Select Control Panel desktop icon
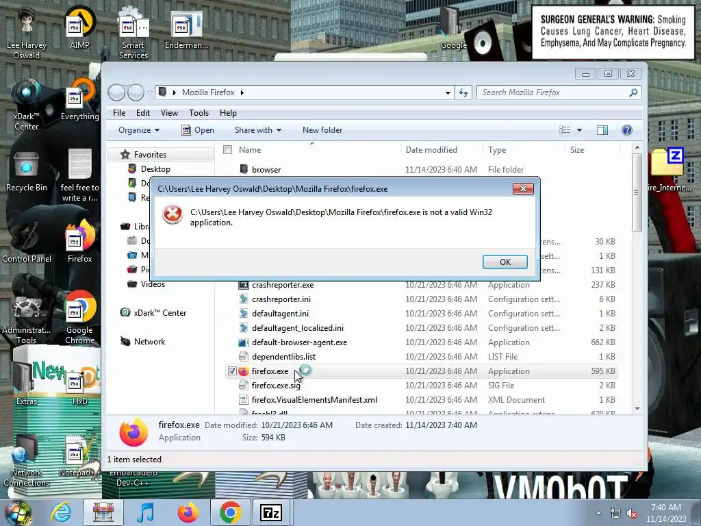The height and width of the screenshot is (526, 701). point(27,242)
